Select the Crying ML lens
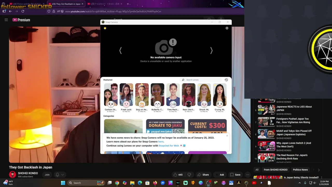Screen dimensions: 332x187 point(220,97)
